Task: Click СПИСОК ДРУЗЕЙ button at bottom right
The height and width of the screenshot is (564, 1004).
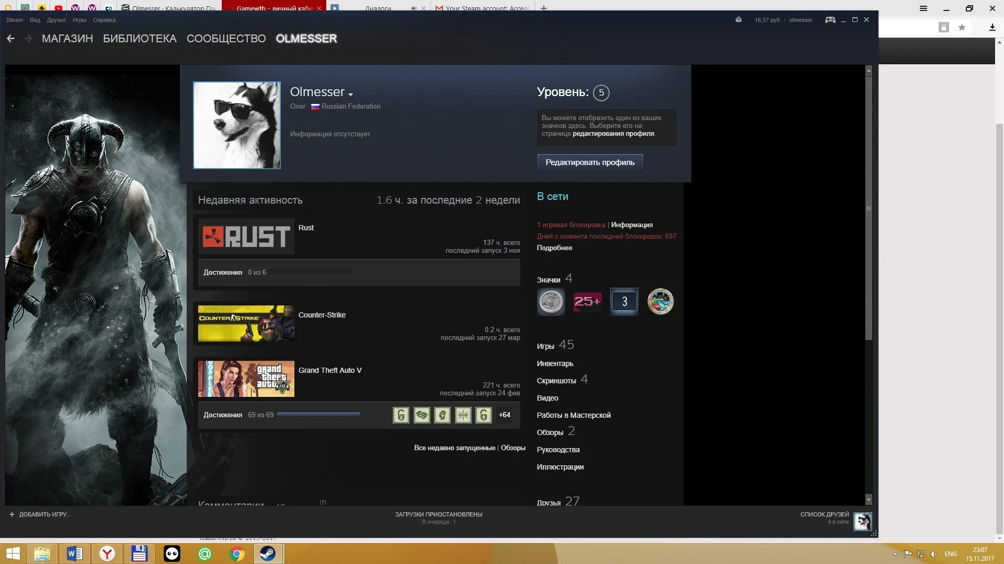Action: coord(824,514)
